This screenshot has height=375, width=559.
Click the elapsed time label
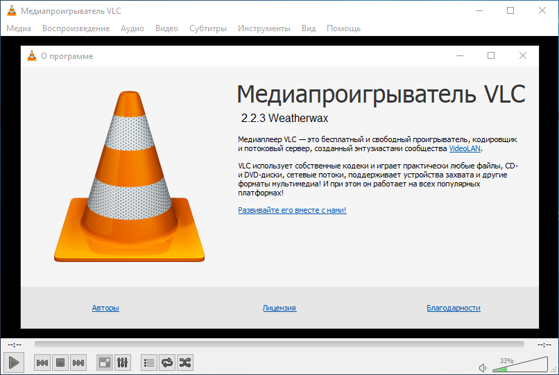[15, 345]
